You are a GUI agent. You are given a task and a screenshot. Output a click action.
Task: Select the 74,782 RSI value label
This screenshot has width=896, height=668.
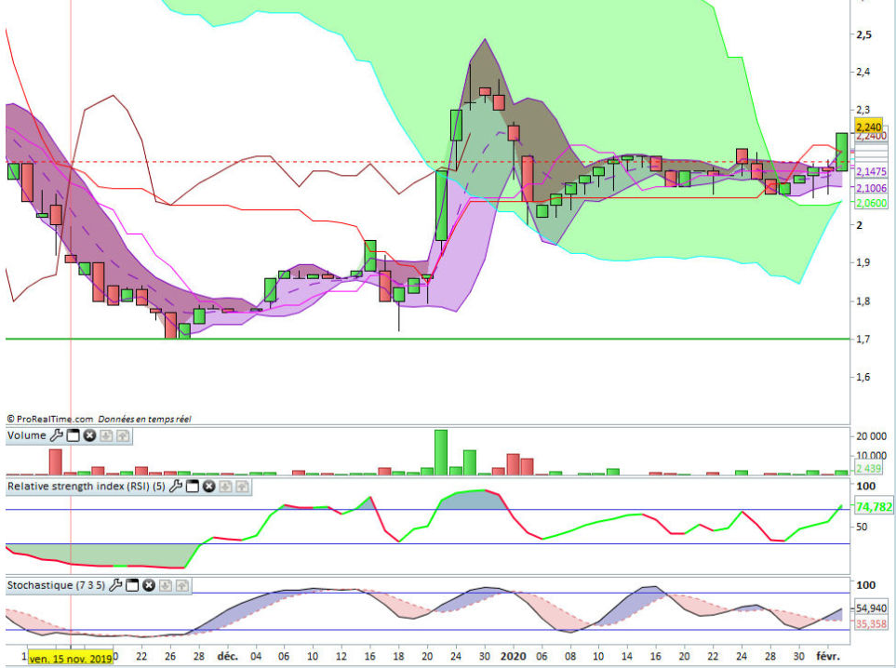[874, 507]
